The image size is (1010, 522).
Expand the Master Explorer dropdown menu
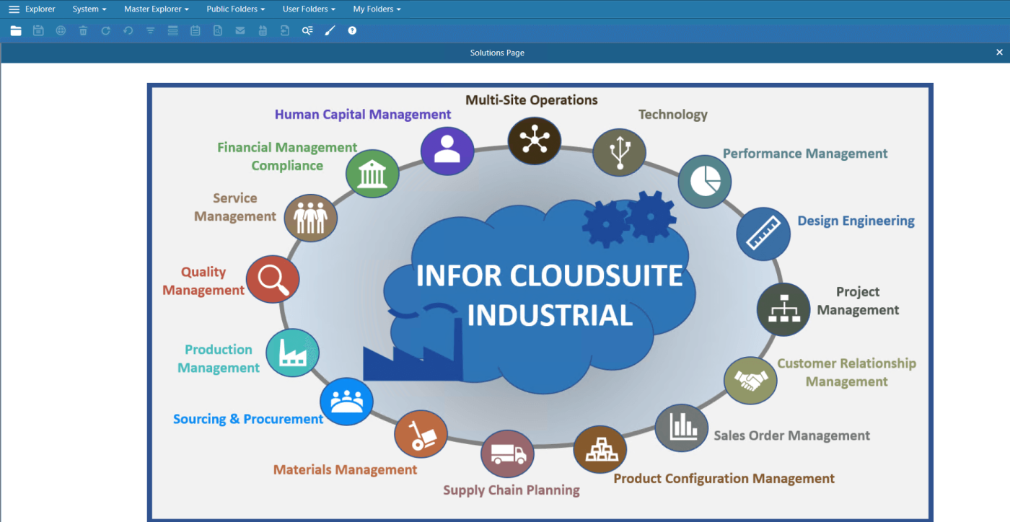(x=157, y=9)
